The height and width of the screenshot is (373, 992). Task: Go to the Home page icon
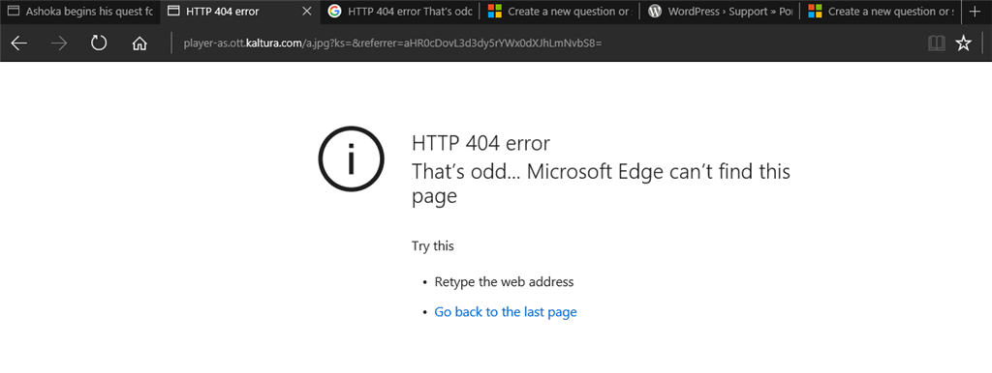(x=139, y=43)
